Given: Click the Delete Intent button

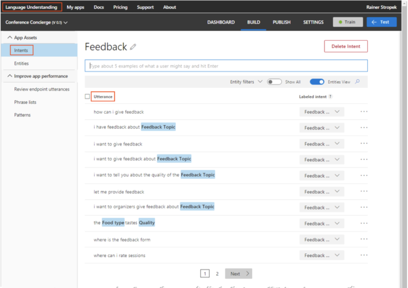Looking at the screenshot, I should pyautogui.click(x=345, y=46).
